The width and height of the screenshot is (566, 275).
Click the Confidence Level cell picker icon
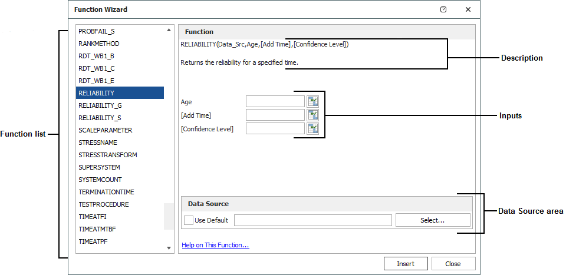pyautogui.click(x=312, y=128)
